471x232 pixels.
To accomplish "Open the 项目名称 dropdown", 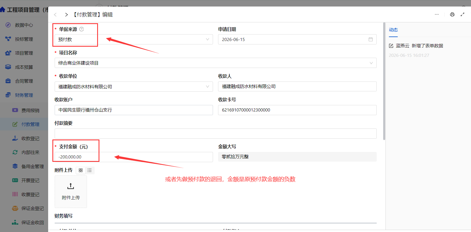I will (x=216, y=63).
